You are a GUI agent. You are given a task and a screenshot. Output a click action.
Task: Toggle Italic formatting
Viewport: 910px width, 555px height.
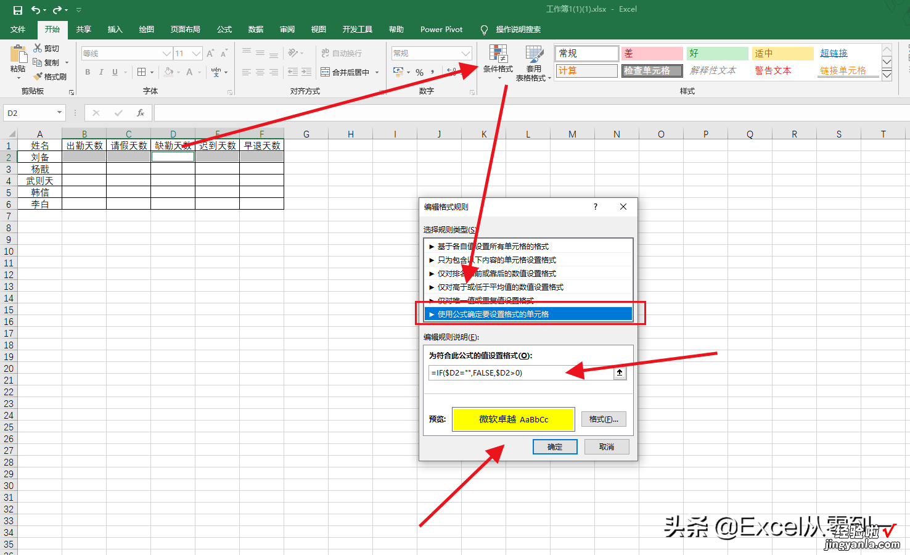(101, 72)
